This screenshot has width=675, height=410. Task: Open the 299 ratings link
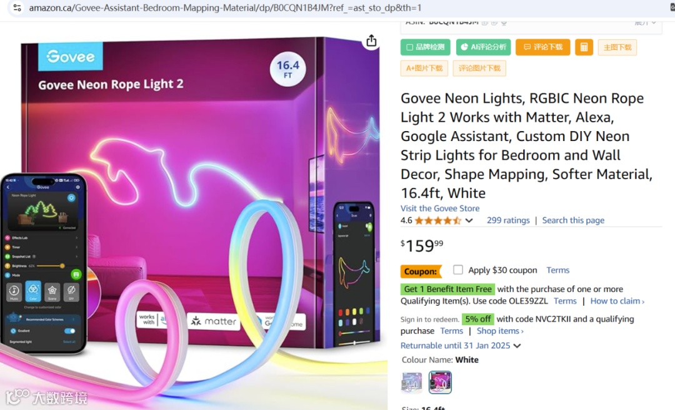click(x=508, y=220)
